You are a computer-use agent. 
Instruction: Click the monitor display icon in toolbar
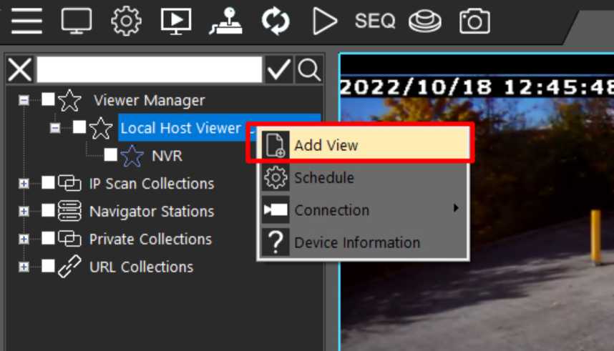tap(77, 21)
